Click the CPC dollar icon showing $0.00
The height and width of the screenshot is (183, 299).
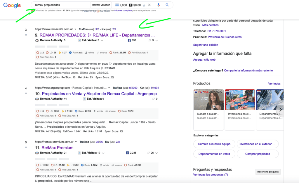131,5
